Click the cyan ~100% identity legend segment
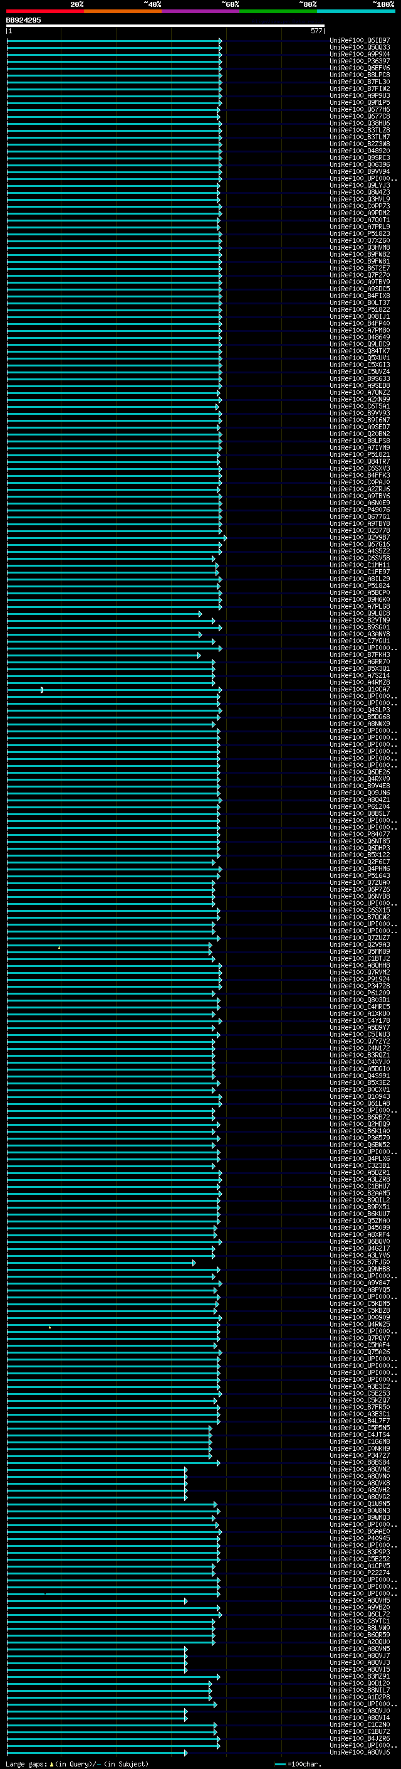The width and height of the screenshot is (401, 1769). [356, 11]
